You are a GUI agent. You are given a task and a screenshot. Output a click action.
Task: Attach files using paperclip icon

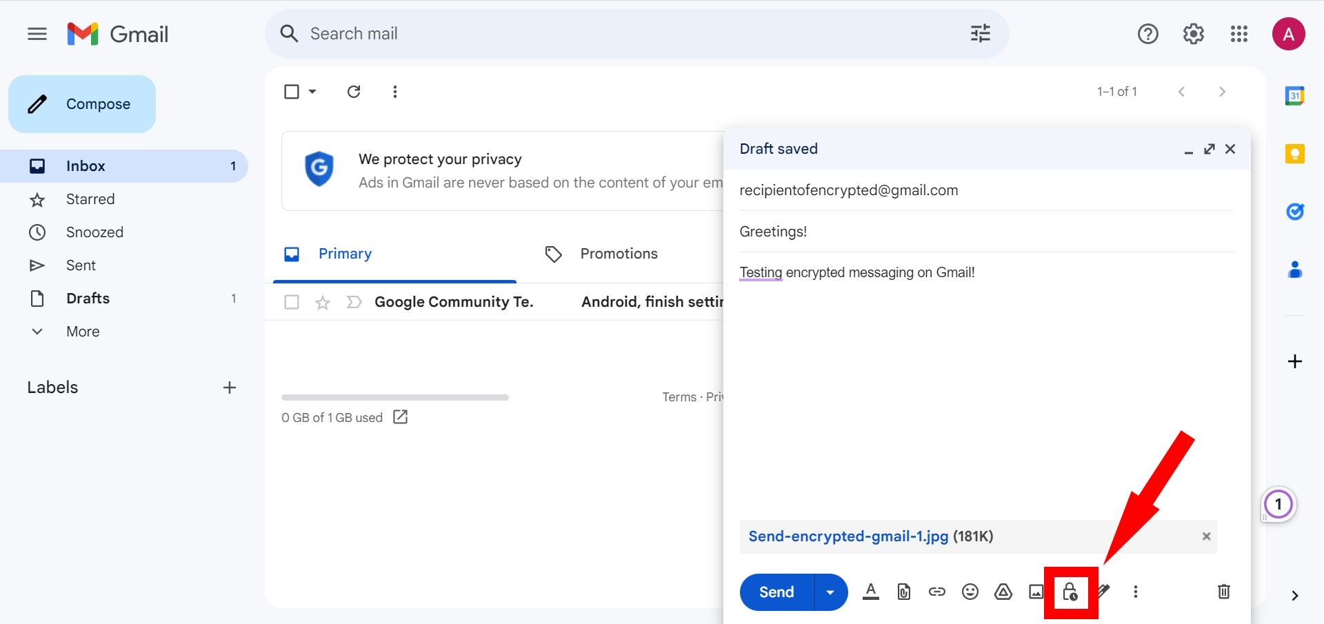[903, 592]
